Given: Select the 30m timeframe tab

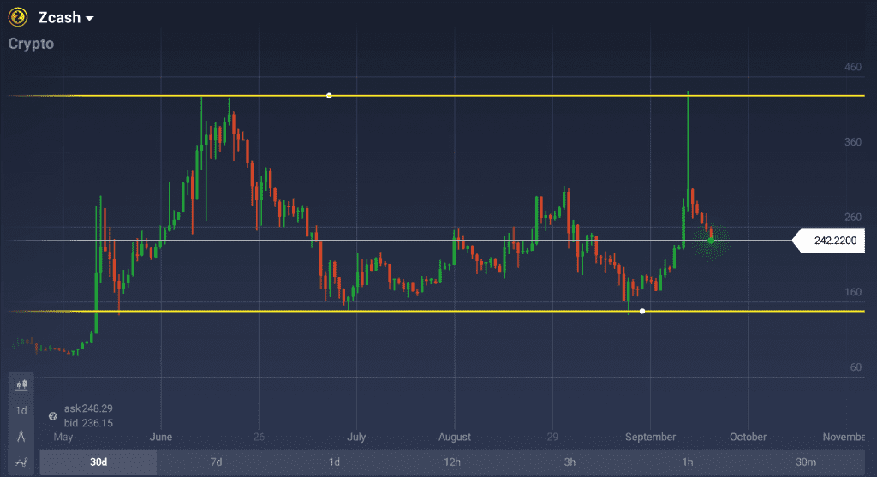Looking at the screenshot, I should point(805,462).
